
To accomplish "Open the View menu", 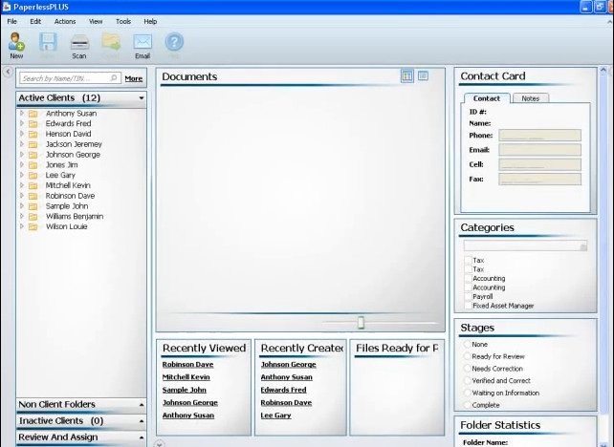I will point(96,22).
